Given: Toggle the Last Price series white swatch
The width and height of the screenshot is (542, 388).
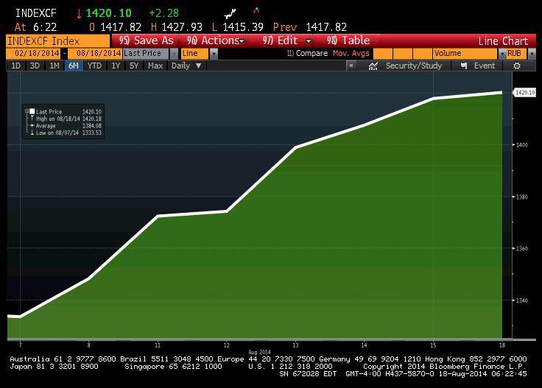Looking at the screenshot, I should [32, 112].
